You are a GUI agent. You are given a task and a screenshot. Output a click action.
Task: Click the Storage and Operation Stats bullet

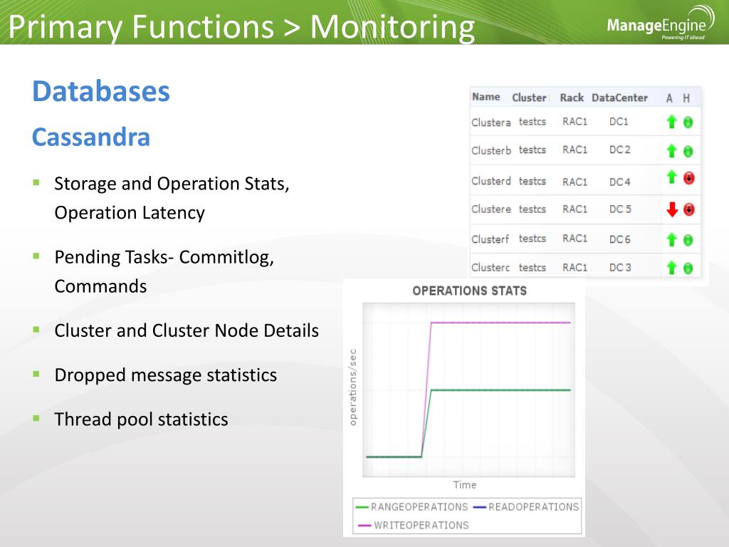pyautogui.click(x=172, y=198)
